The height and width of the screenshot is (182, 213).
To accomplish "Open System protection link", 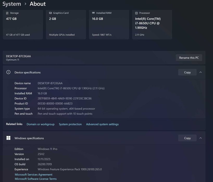I will (x=70, y=124).
